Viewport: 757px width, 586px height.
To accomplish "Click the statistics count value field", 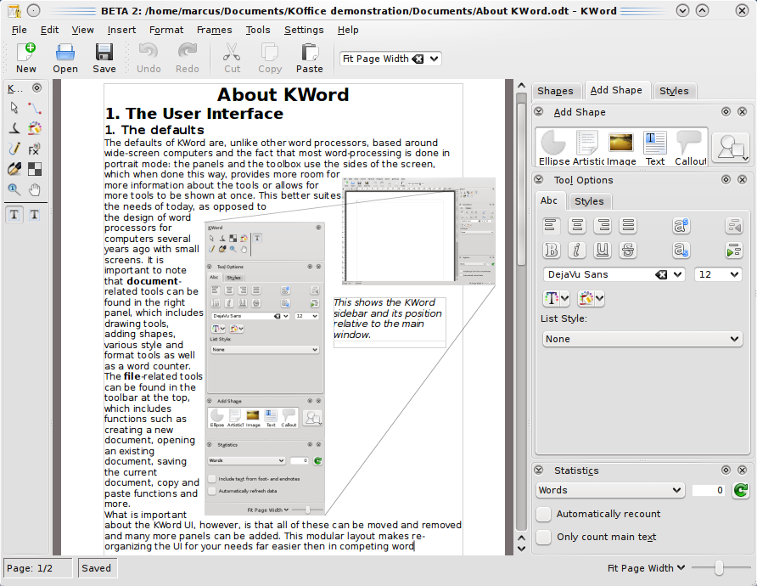I will tap(709, 490).
